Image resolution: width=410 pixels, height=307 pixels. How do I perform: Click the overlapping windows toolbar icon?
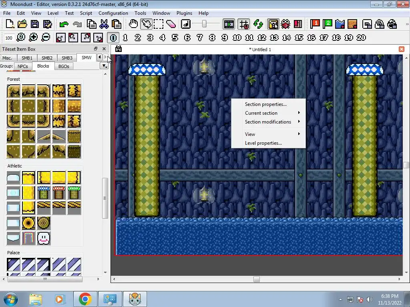coord(368,24)
